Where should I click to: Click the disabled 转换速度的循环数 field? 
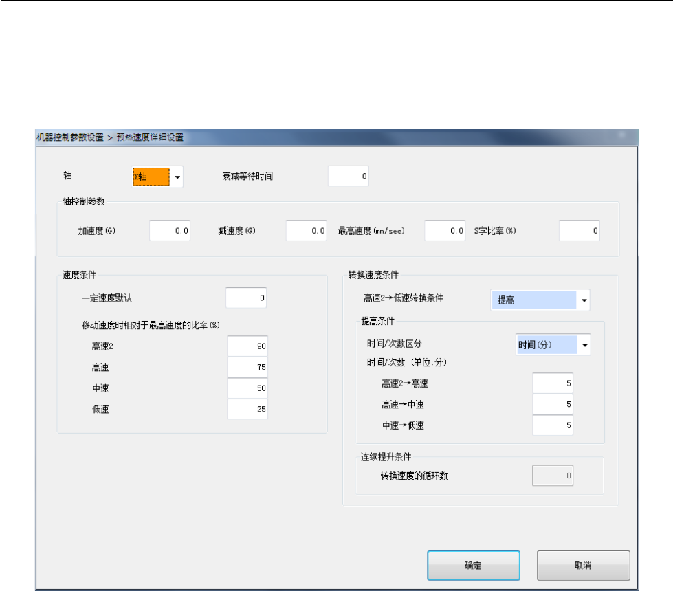pyautogui.click(x=553, y=476)
